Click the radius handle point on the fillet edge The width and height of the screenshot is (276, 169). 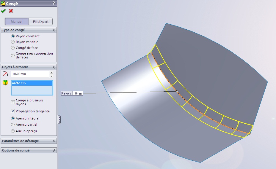(x=177, y=91)
